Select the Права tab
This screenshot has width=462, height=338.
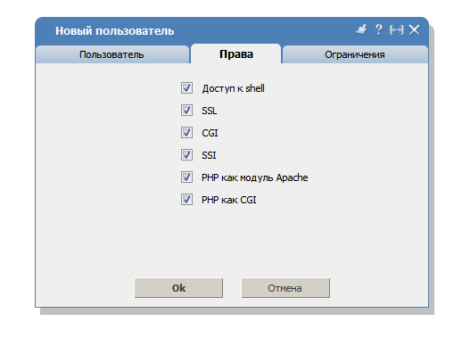pyautogui.click(x=236, y=54)
